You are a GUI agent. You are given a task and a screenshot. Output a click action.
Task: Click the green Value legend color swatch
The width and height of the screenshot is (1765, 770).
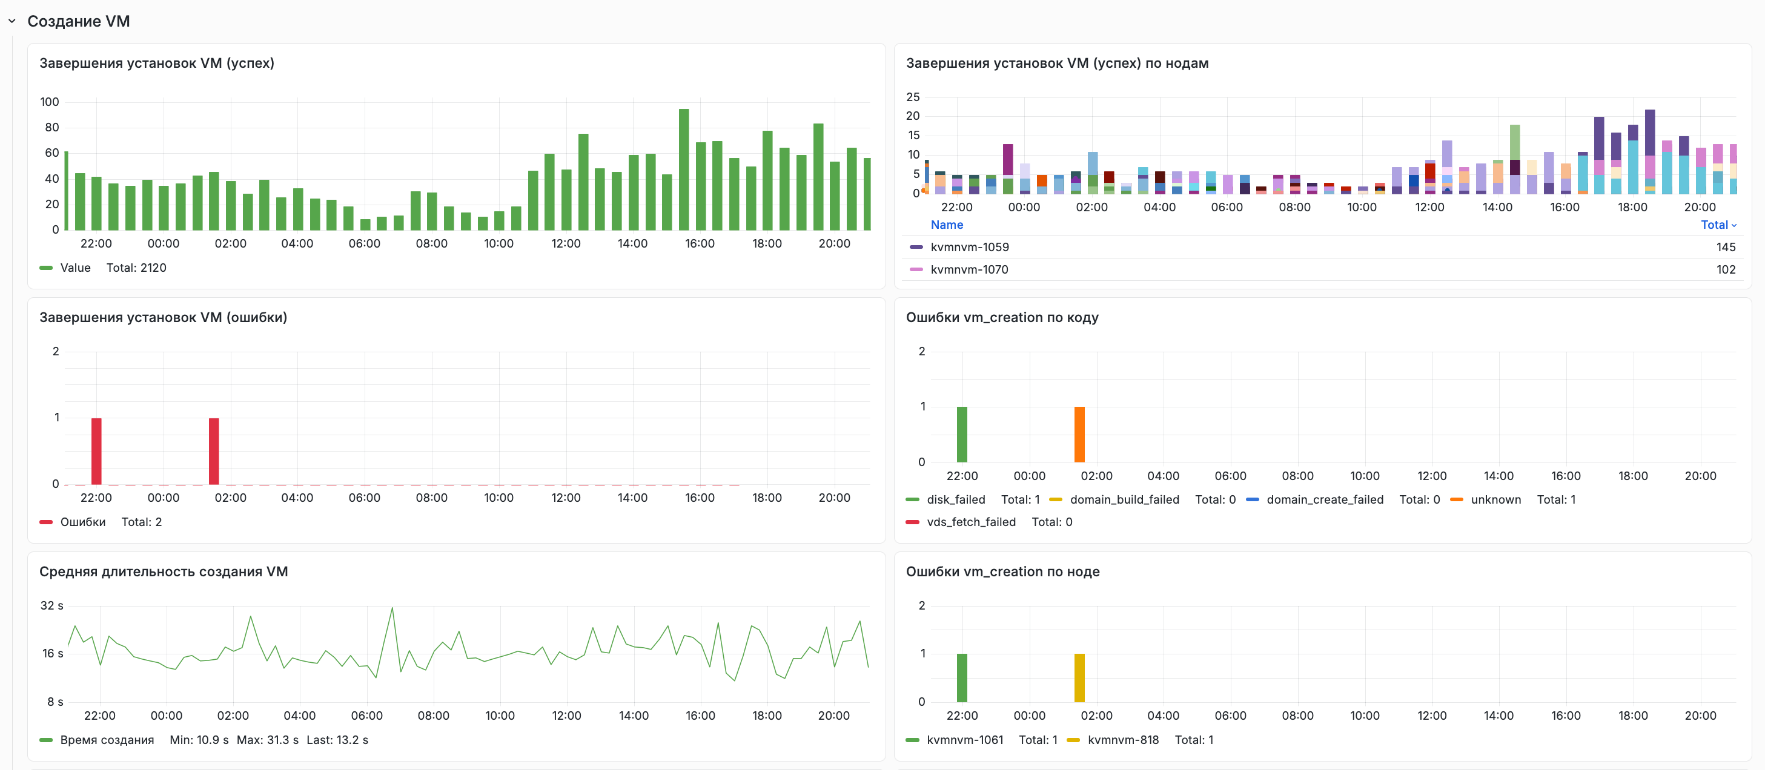pos(46,268)
